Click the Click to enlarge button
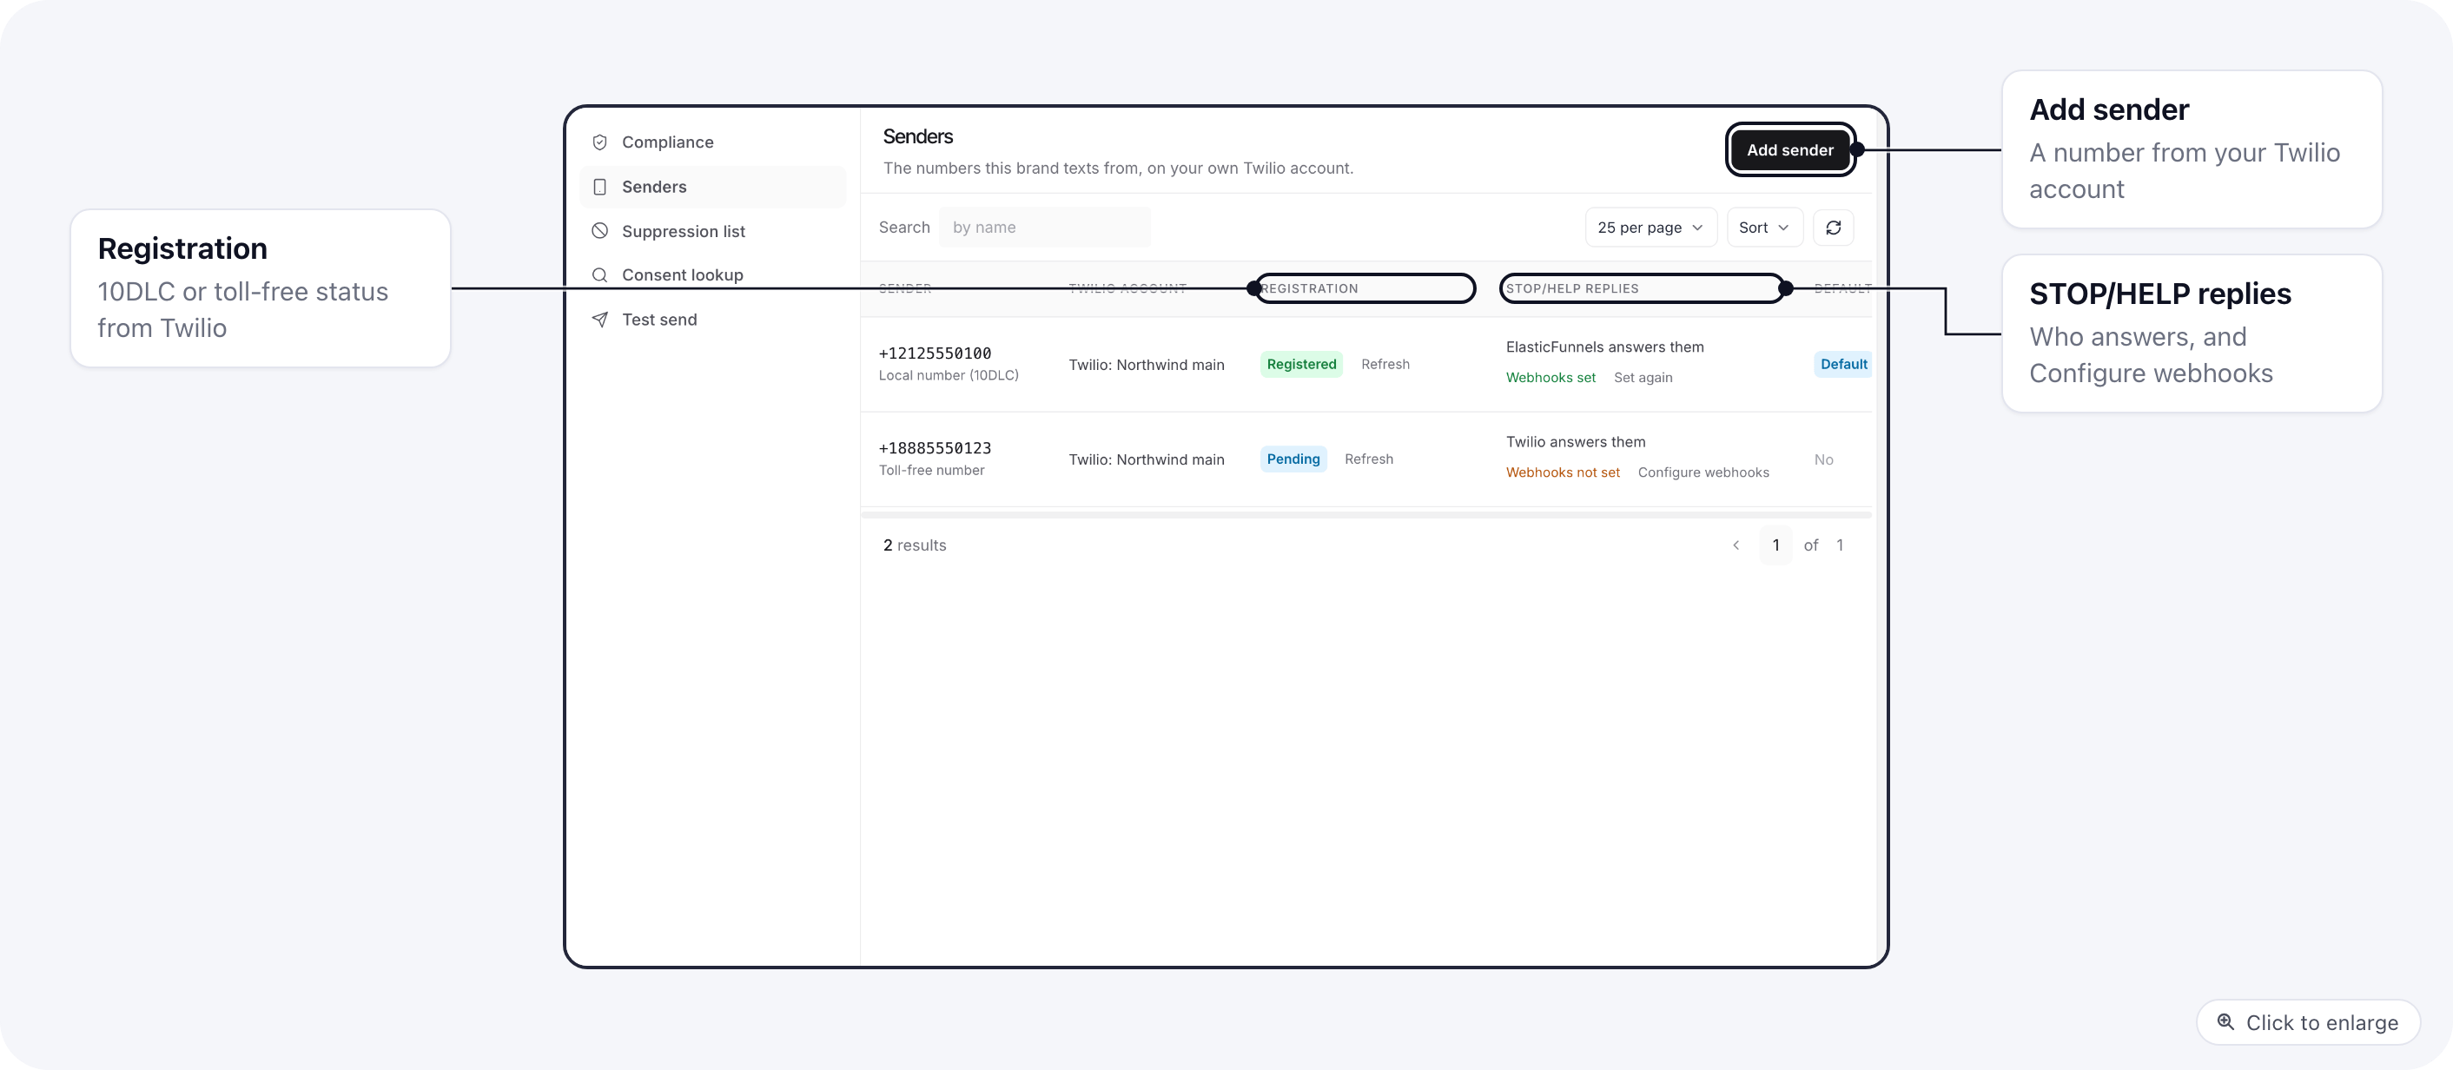The height and width of the screenshot is (1070, 2453). coord(2308,1021)
